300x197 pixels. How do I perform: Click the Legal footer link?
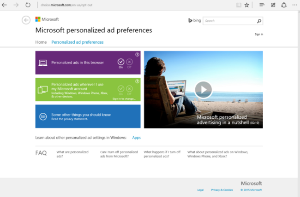click(200, 190)
